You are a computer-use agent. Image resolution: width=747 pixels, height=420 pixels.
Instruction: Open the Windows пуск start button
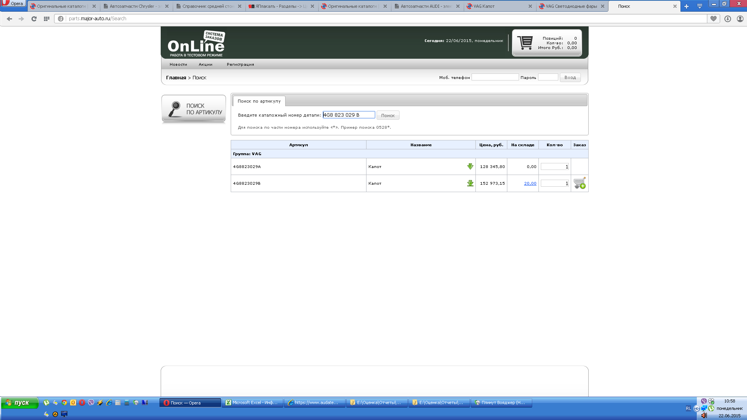[x=20, y=403]
